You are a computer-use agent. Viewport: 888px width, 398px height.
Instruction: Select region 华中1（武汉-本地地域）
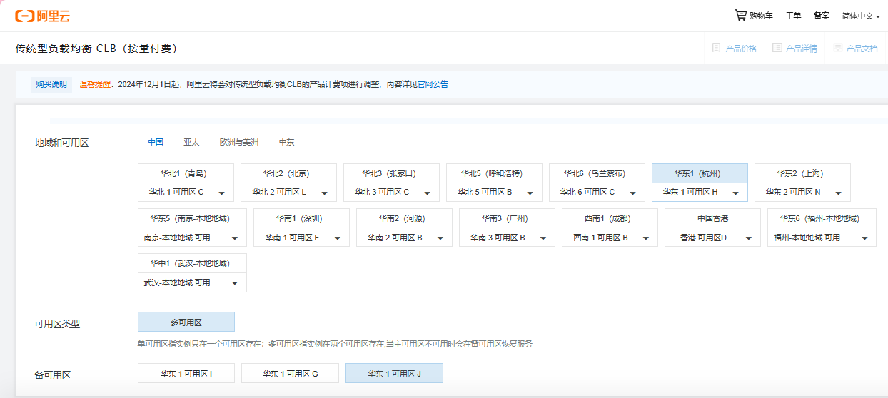pos(193,263)
